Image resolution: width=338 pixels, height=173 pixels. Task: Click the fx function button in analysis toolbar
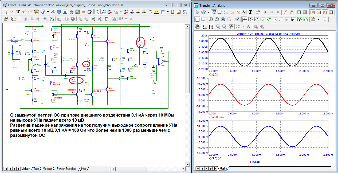tap(244, 12)
